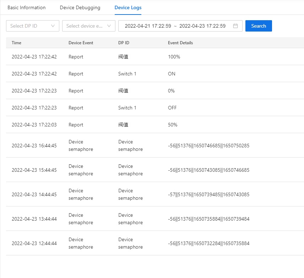
Task: Select the 50% event details value
Action: pos(173,125)
